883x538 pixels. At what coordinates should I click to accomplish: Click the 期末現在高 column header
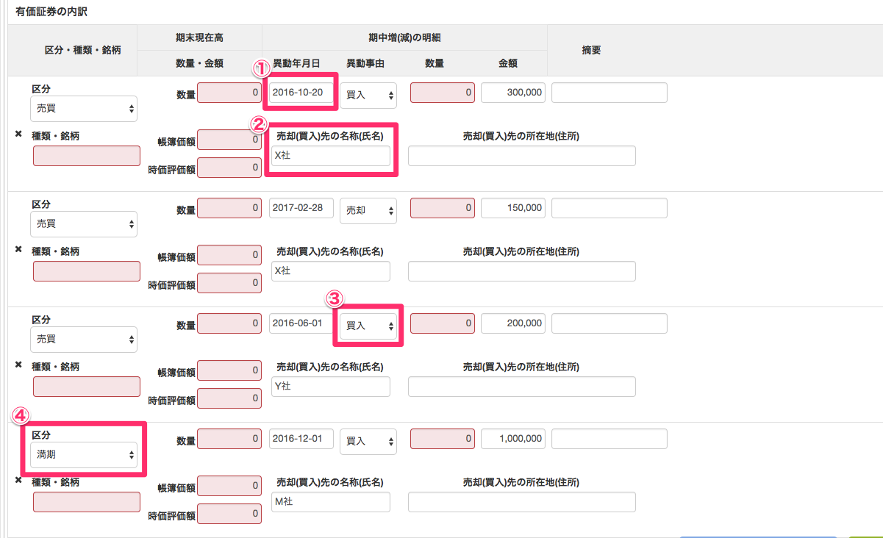tap(199, 37)
